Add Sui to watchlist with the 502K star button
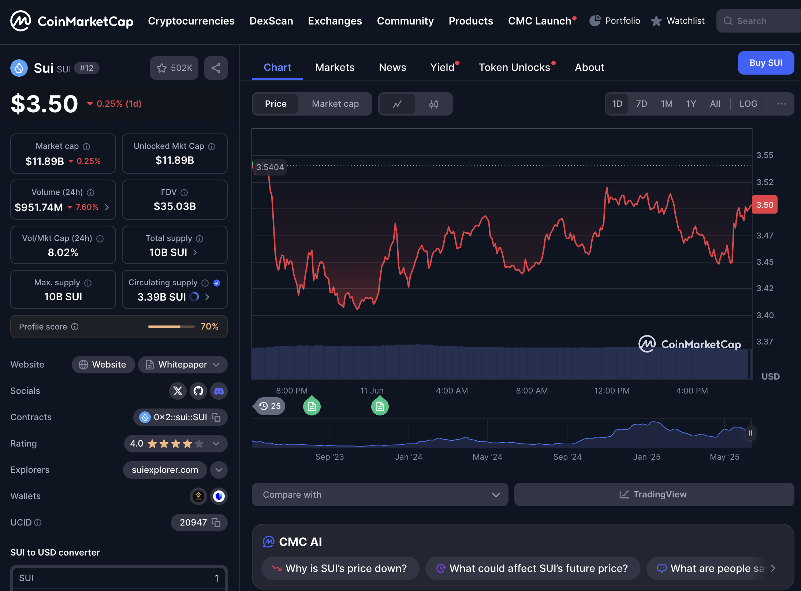 pyautogui.click(x=174, y=68)
